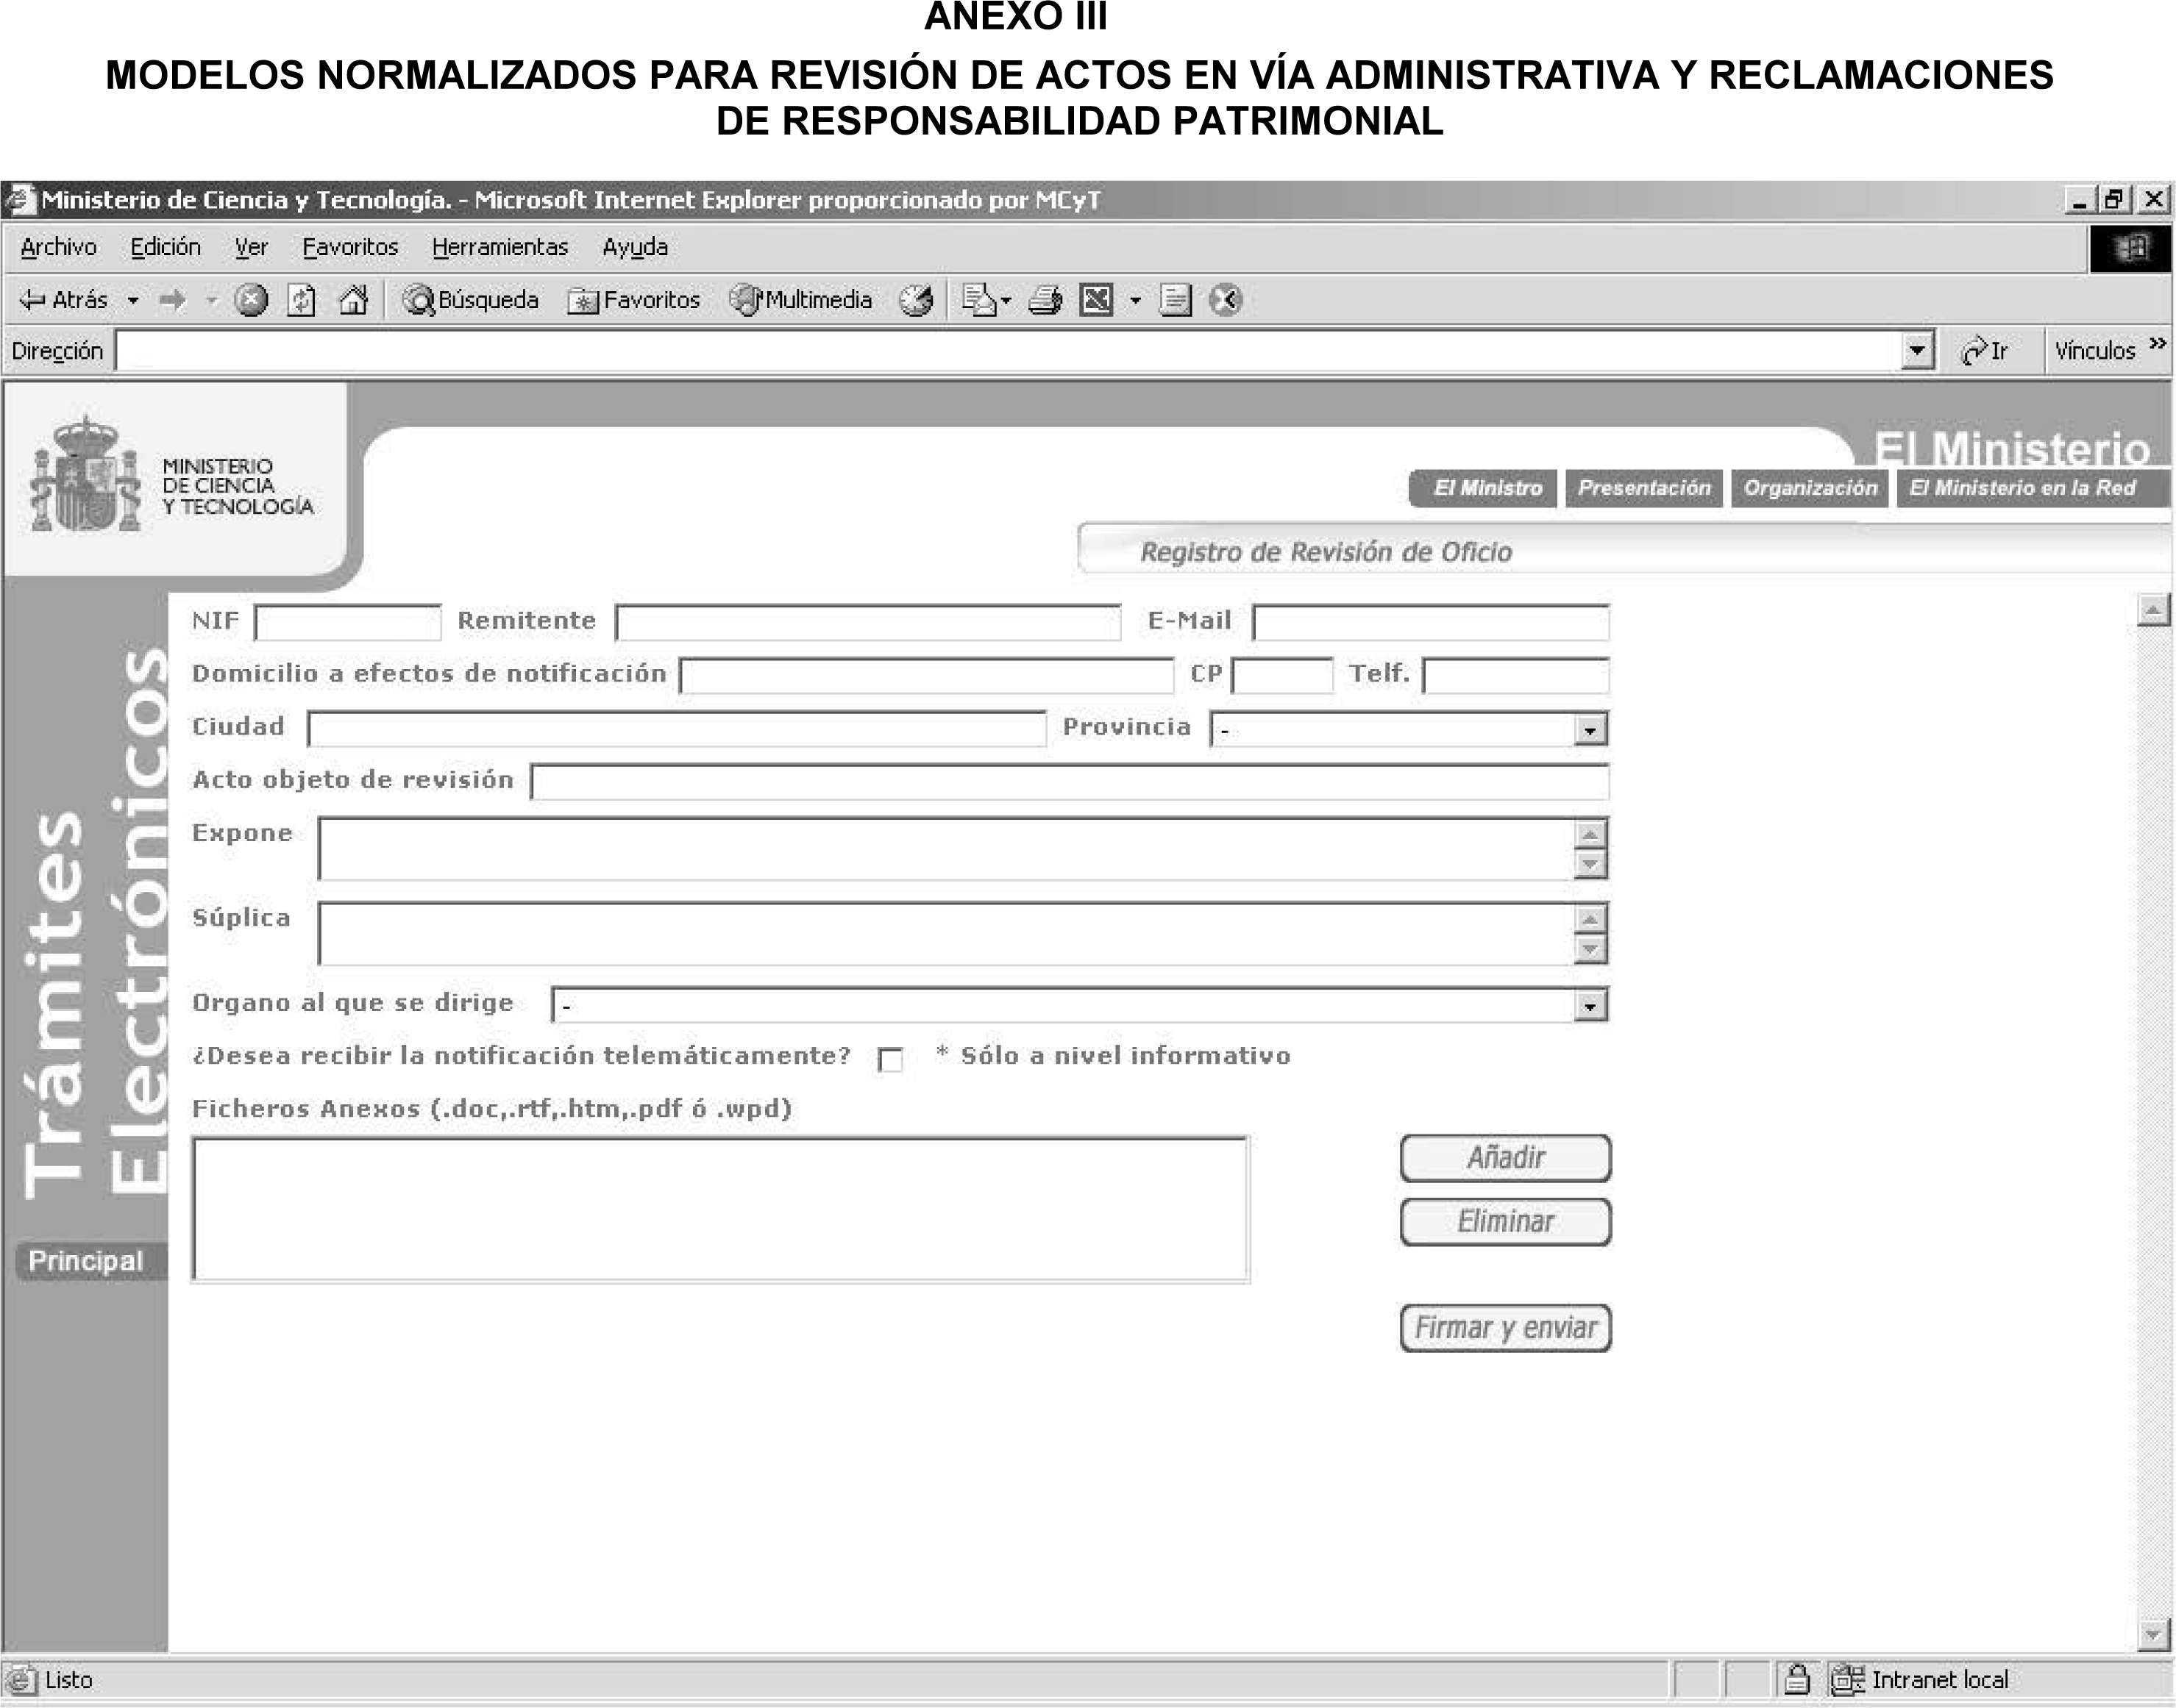Click the Eliminar button
Image resolution: width=2176 pixels, height=1708 pixels.
tap(1506, 1222)
